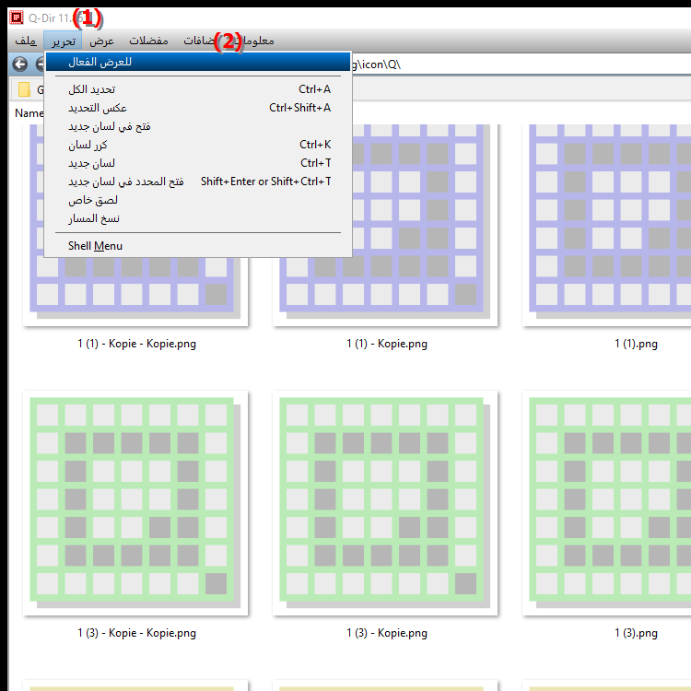Close the تحرير menu in the menu bar

(63, 41)
